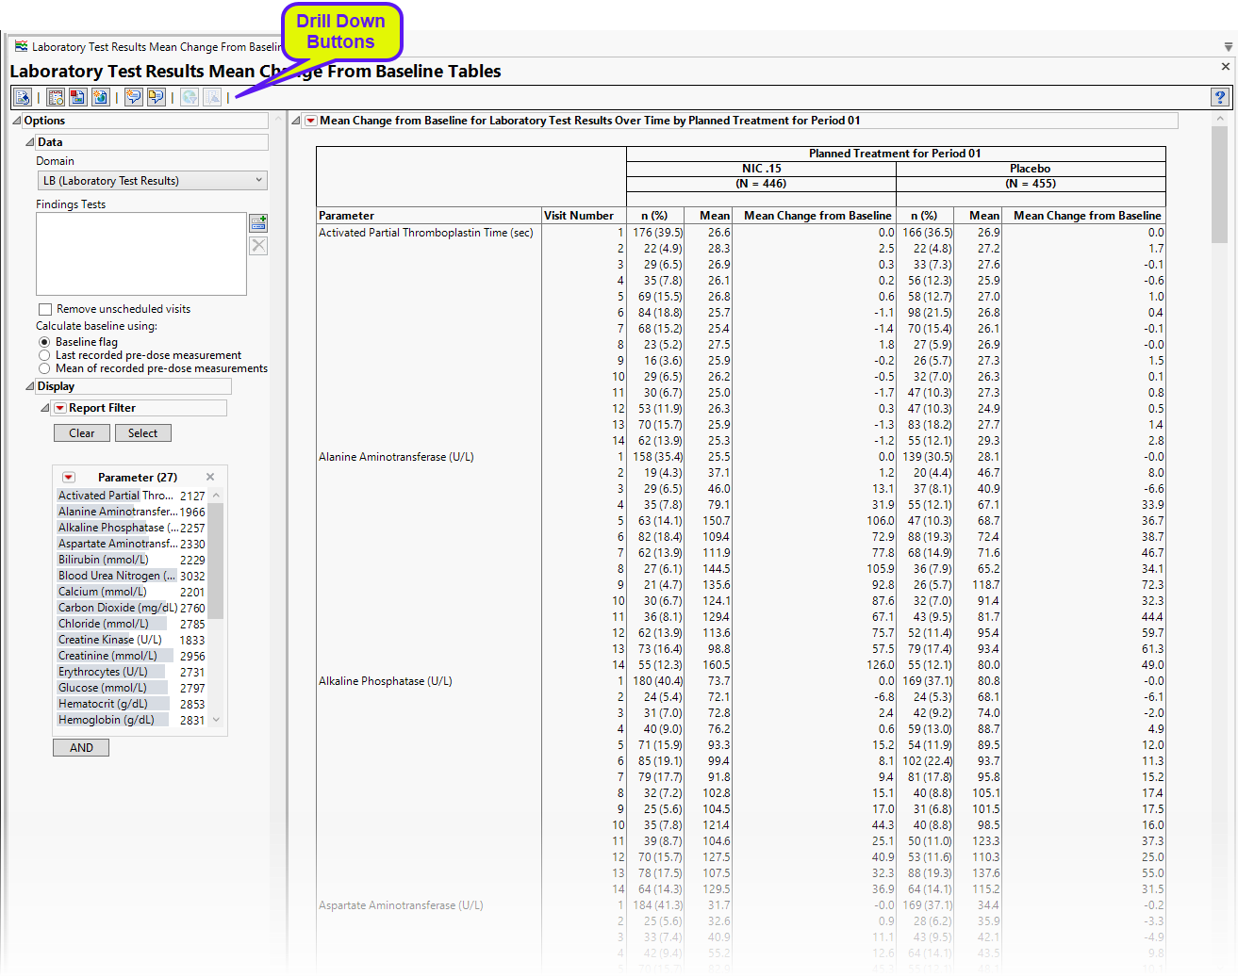The width and height of the screenshot is (1238, 977).
Task: Click the globe document toolbar icon
Action: (100, 97)
